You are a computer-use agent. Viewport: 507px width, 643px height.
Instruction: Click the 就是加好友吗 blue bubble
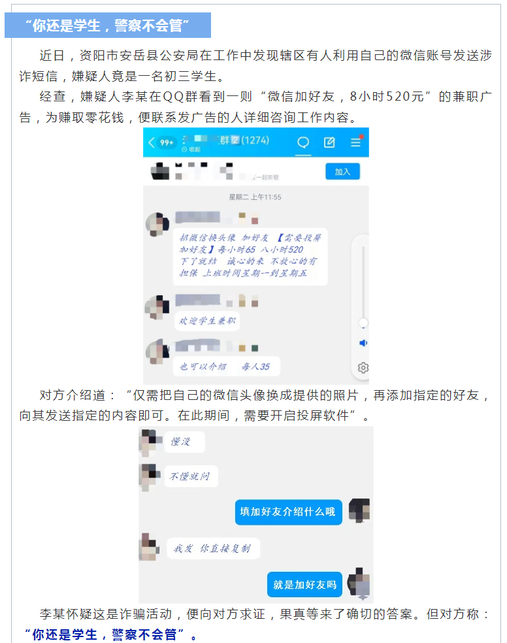coord(304,584)
